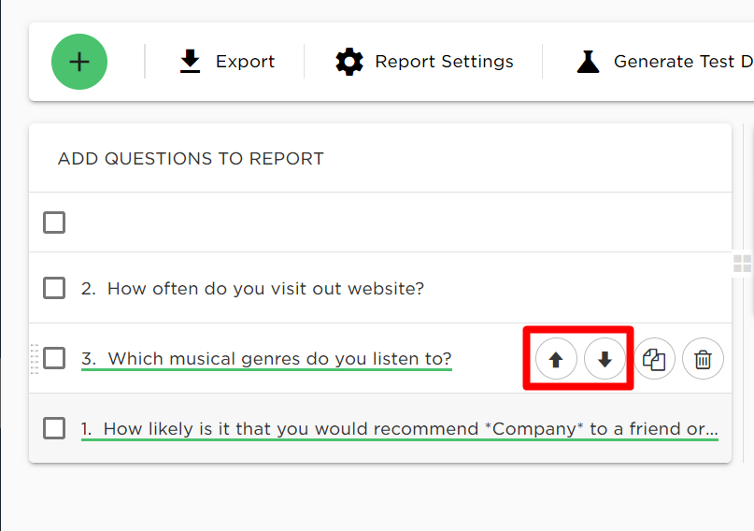Click the Generate Test text label

point(683,62)
